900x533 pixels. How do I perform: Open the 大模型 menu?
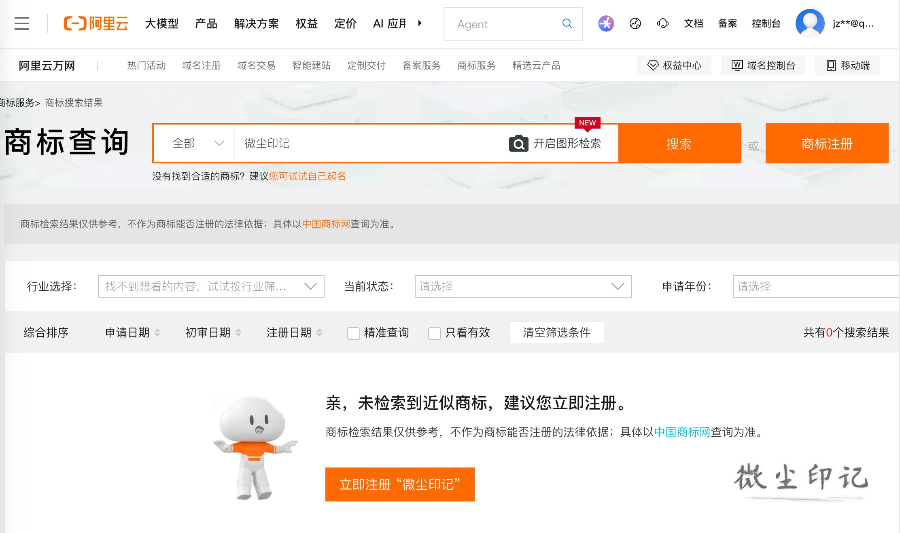point(161,23)
